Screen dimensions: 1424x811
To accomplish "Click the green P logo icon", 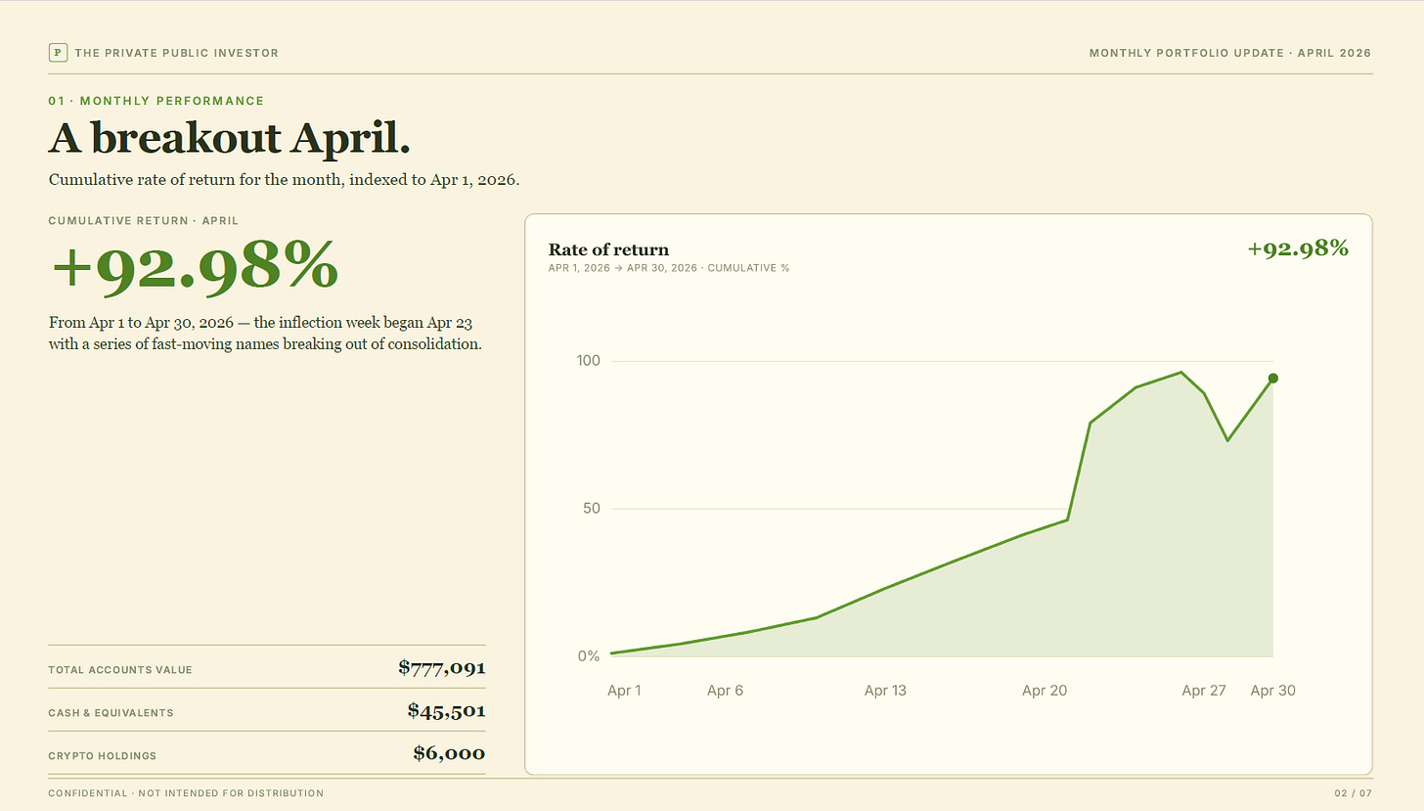I will tap(58, 53).
